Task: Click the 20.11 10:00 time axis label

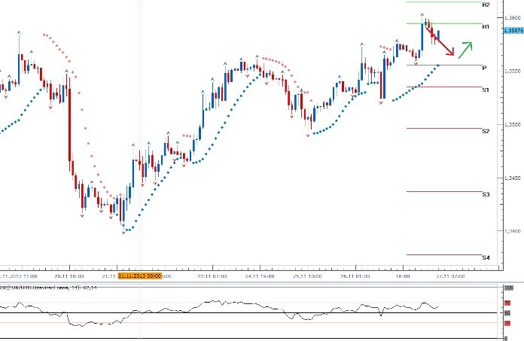Action: coord(69,276)
